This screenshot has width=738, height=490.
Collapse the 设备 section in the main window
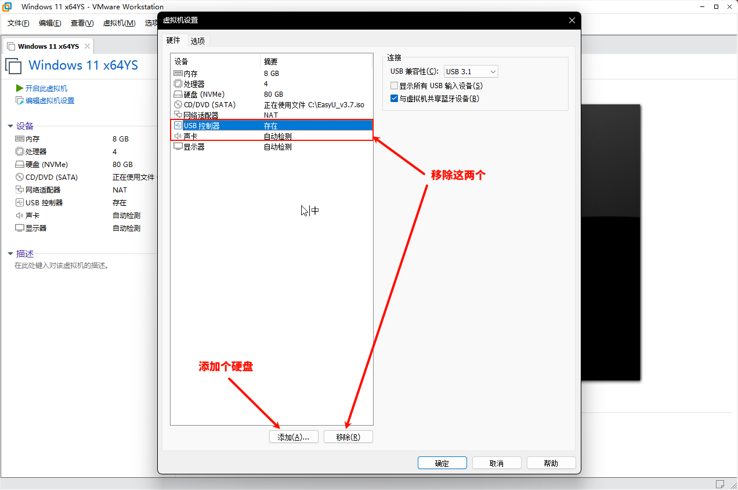10,126
